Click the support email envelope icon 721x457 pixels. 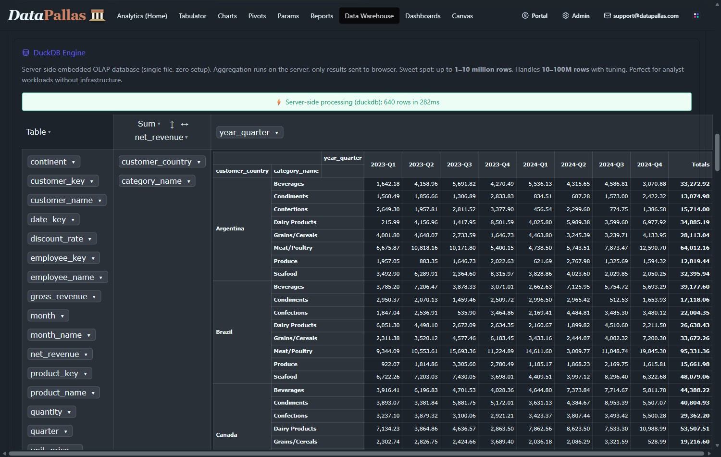coord(608,15)
